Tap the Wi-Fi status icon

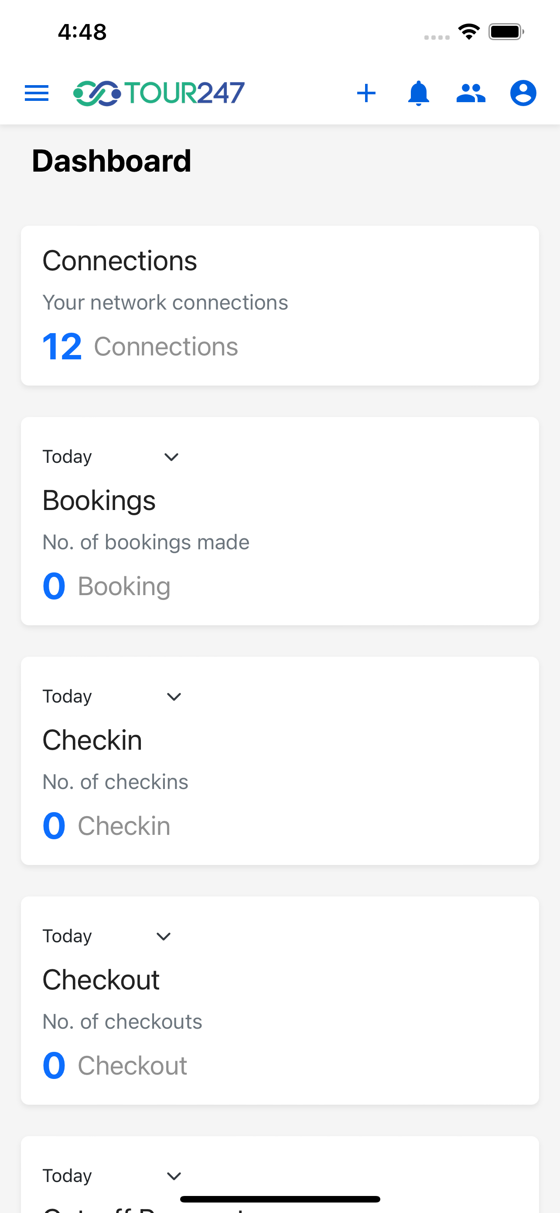click(469, 31)
